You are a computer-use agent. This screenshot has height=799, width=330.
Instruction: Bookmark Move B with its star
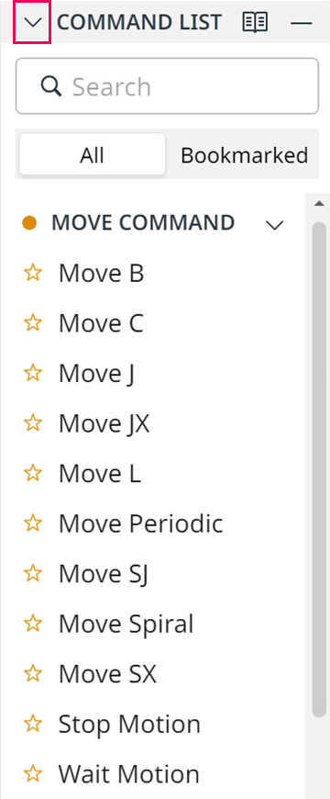tap(33, 273)
